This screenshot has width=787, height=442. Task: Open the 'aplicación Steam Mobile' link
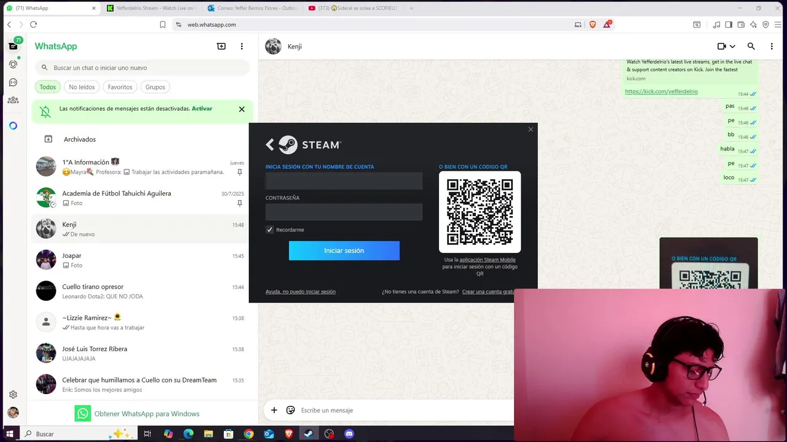(488, 260)
